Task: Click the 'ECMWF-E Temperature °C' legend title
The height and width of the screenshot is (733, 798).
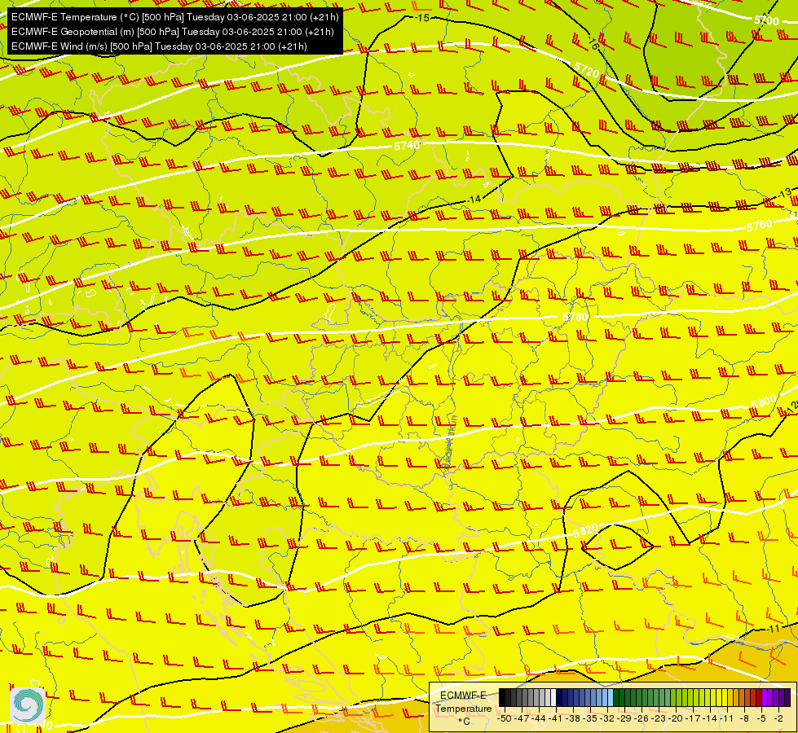Action: tap(464, 708)
